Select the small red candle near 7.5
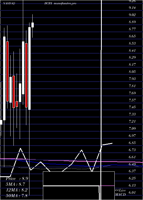The width and height of the screenshot is (143, 200). (17, 104)
